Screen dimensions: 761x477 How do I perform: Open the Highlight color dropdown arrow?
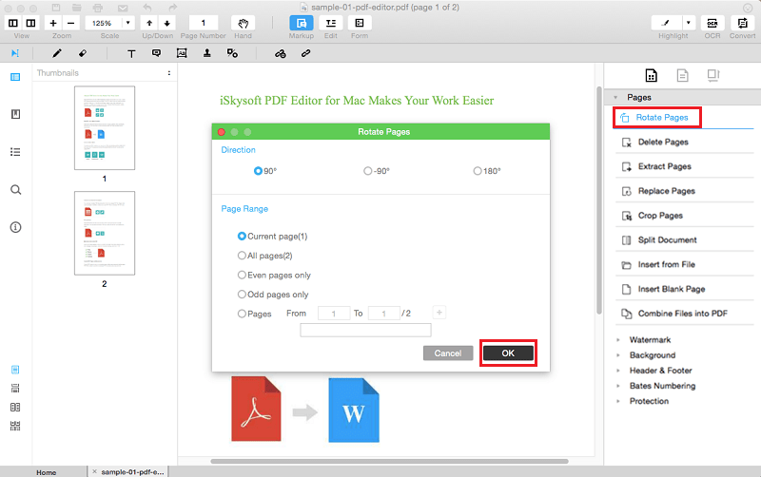coord(688,23)
